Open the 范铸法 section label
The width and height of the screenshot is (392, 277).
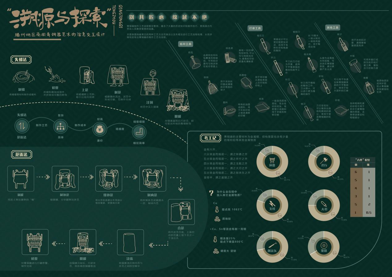pyautogui.click(x=21, y=154)
